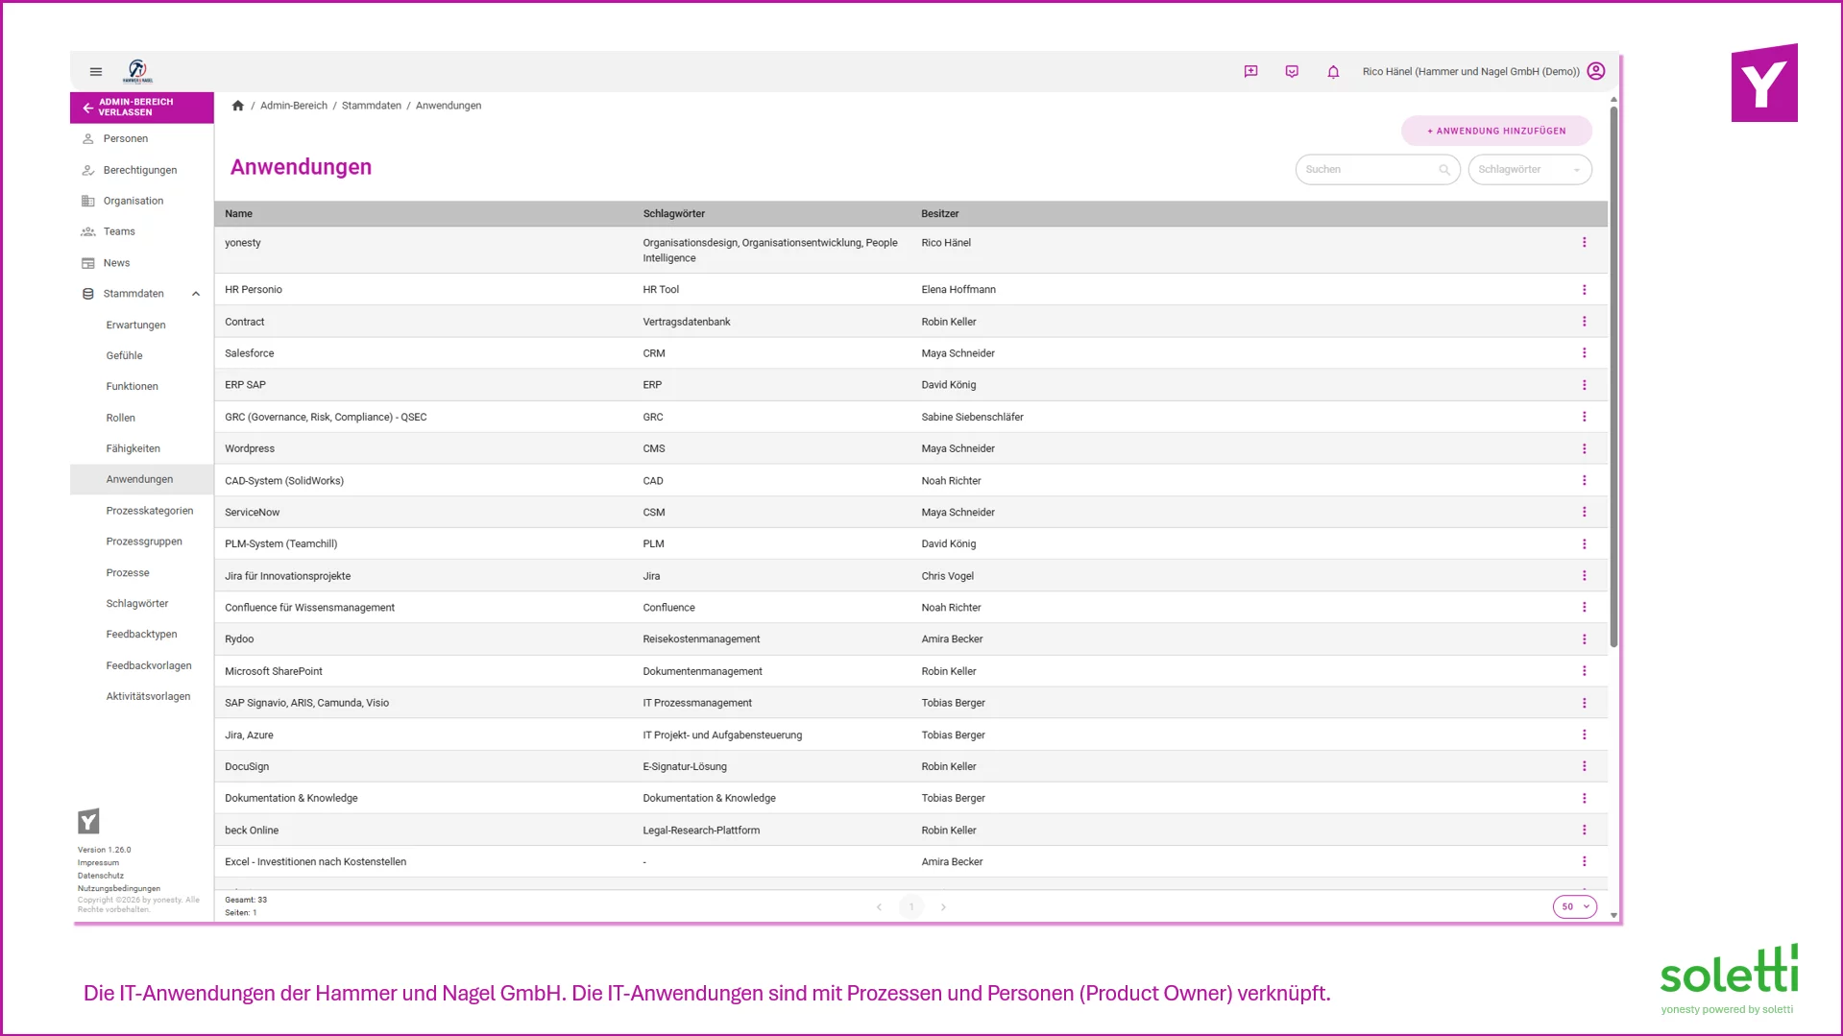Open row actions for Jira, Azure
The image size is (1843, 1036).
tap(1585, 735)
